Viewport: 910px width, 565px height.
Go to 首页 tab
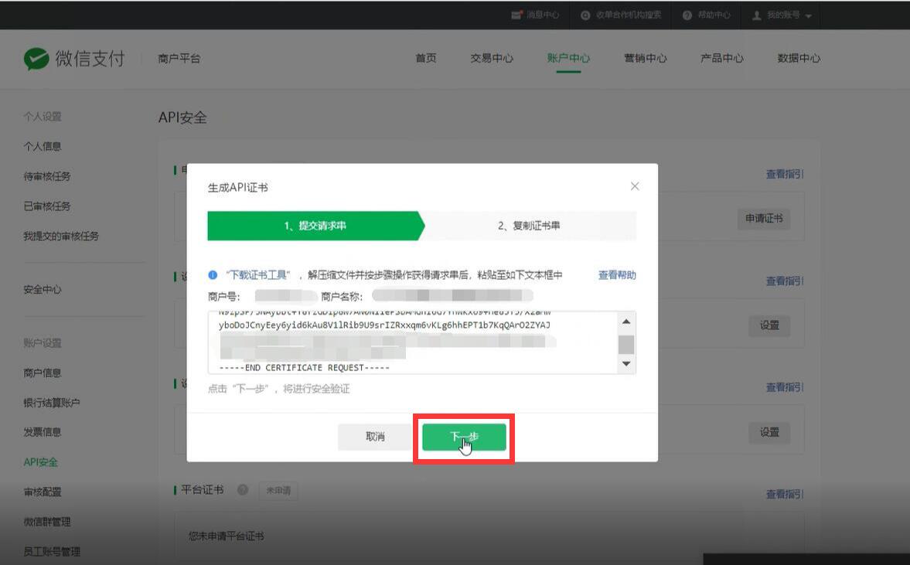[426, 58]
